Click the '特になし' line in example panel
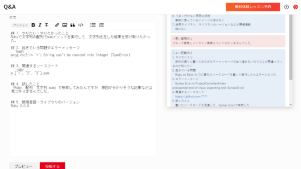 (x=181, y=29)
